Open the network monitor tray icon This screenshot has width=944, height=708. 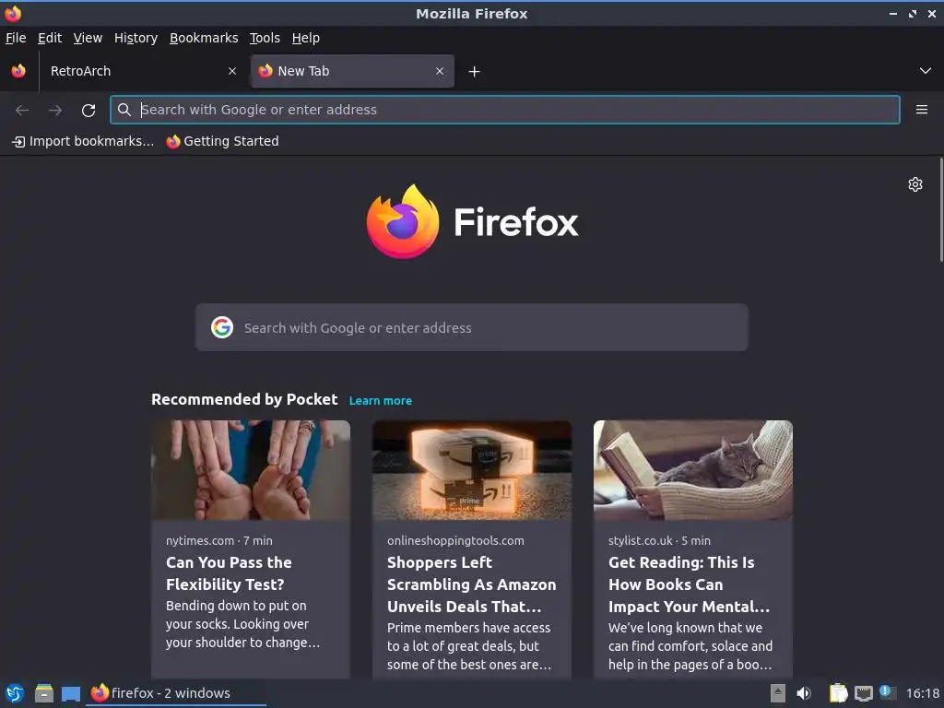pyautogui.click(x=863, y=694)
